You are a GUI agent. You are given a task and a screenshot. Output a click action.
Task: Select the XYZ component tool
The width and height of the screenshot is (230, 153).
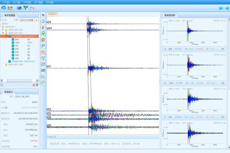click(43, 58)
